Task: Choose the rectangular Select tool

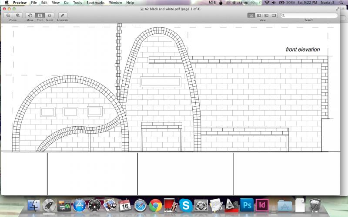Action: (x=50, y=15)
